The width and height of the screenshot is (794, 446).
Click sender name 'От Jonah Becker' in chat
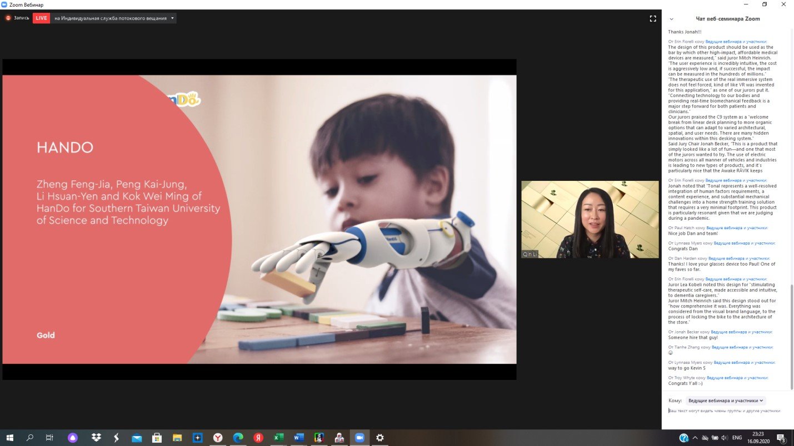pyautogui.click(x=683, y=332)
